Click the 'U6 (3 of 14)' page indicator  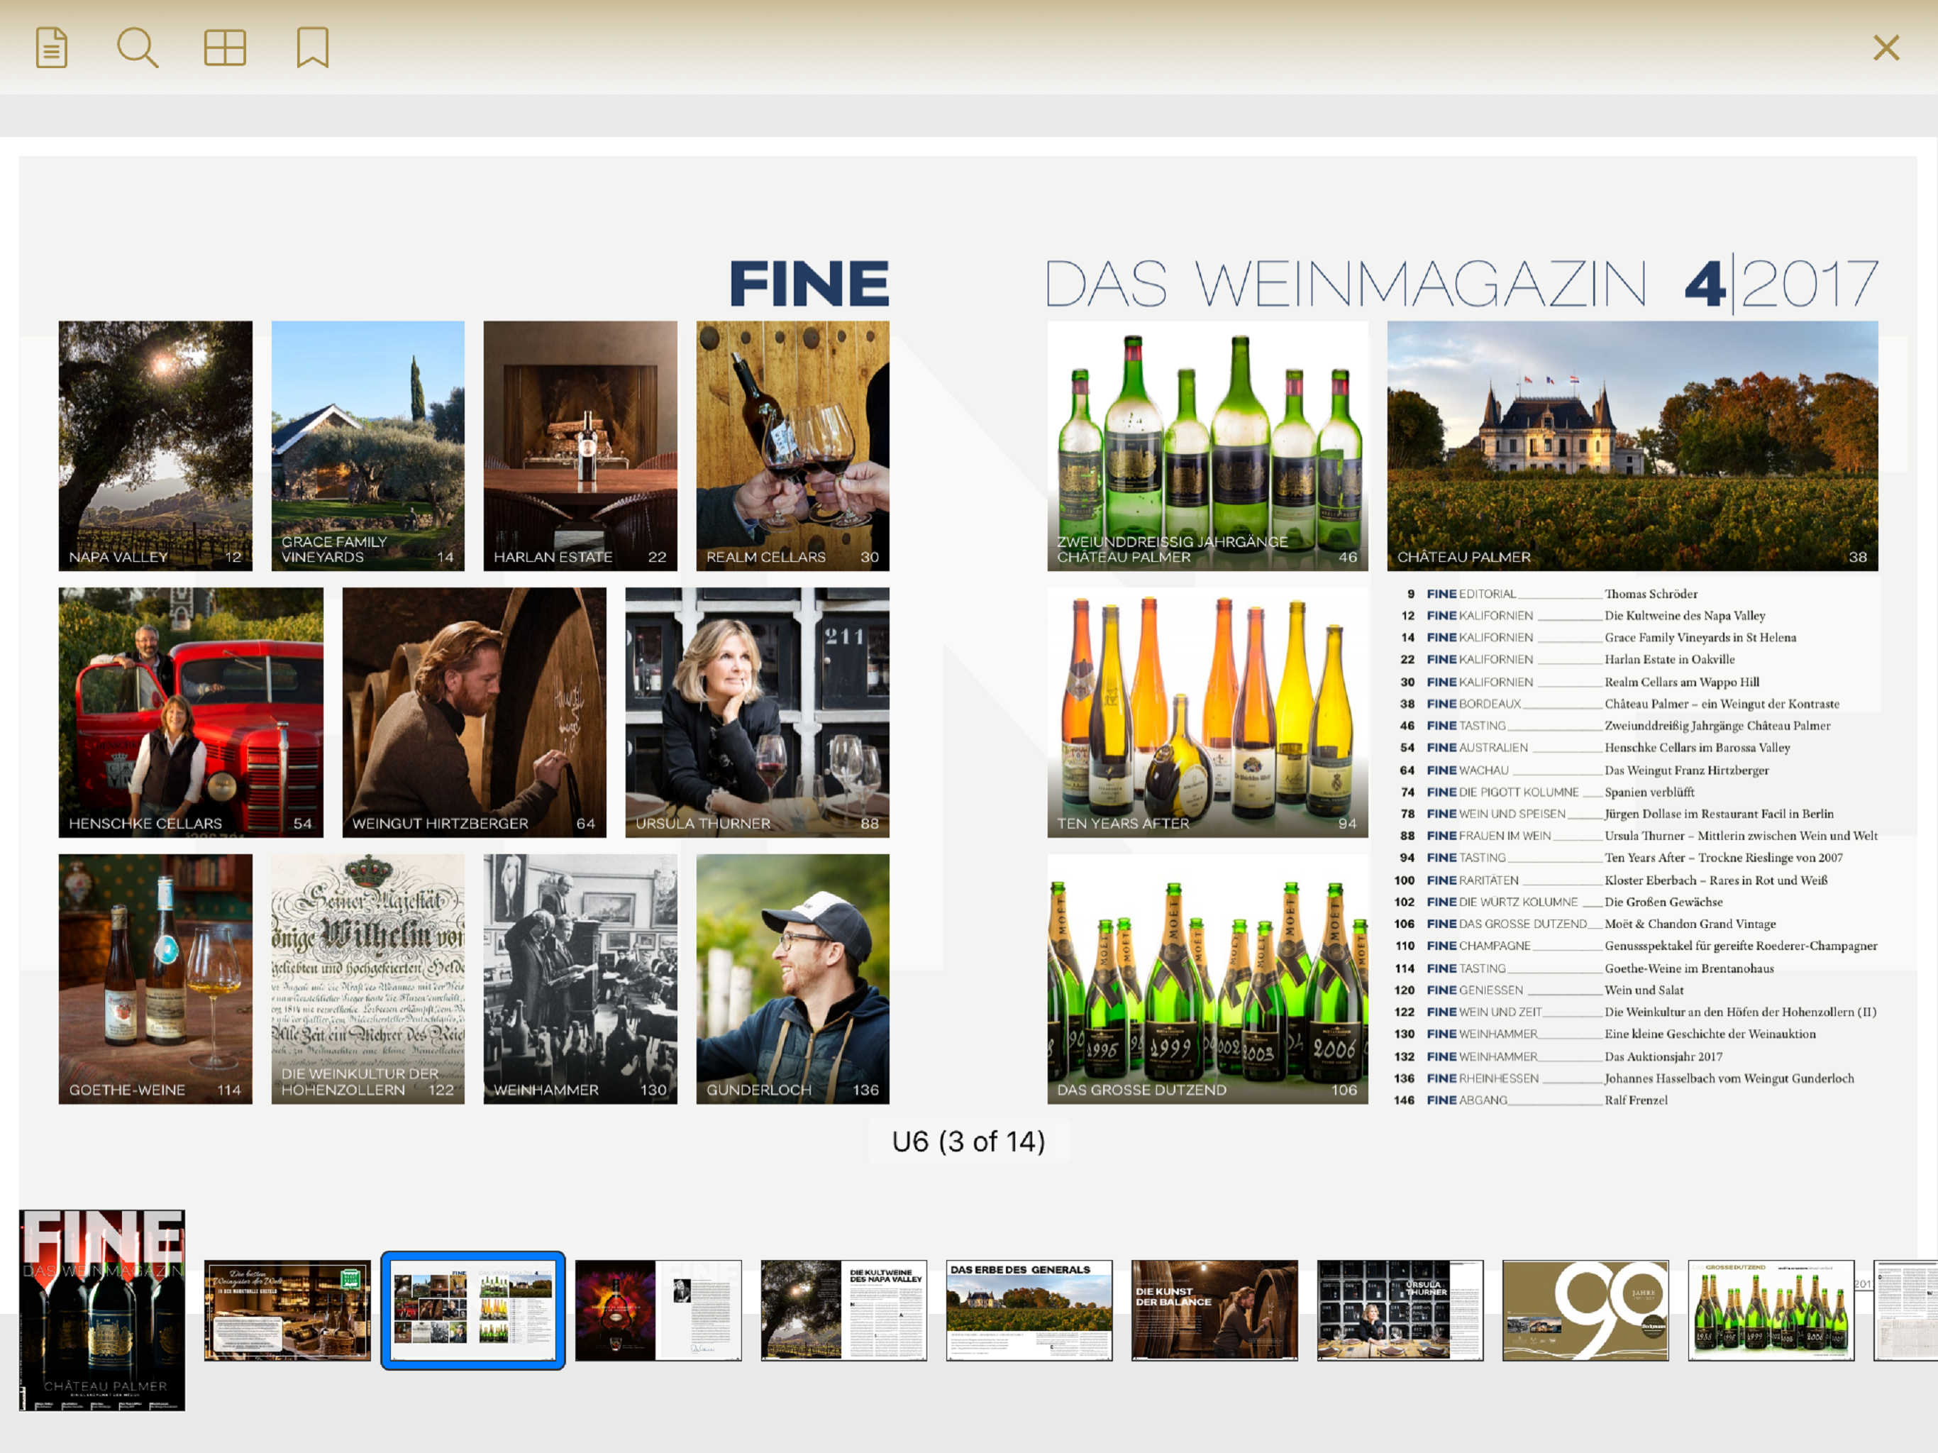[968, 1142]
